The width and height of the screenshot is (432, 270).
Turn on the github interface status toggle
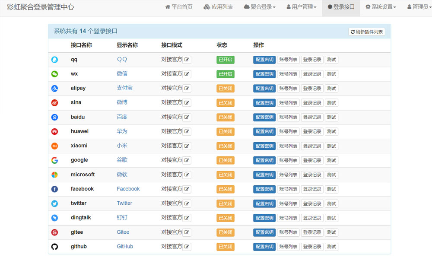tap(225, 247)
